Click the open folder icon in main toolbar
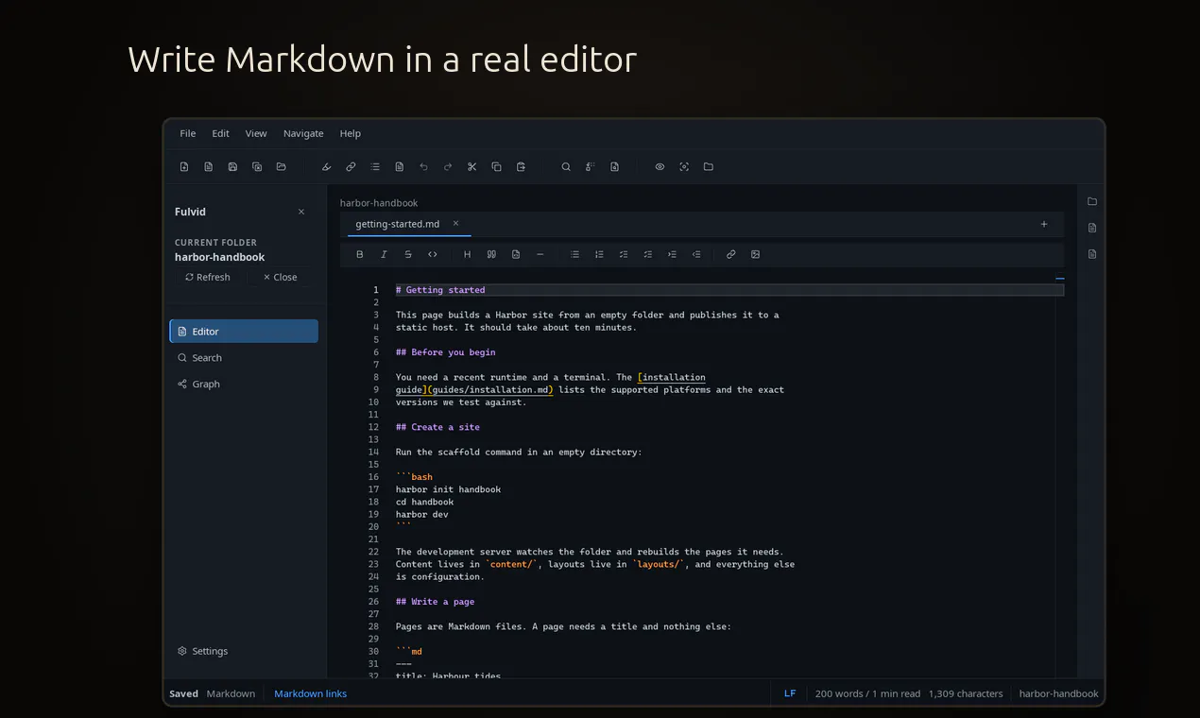1200x718 pixels. [281, 167]
